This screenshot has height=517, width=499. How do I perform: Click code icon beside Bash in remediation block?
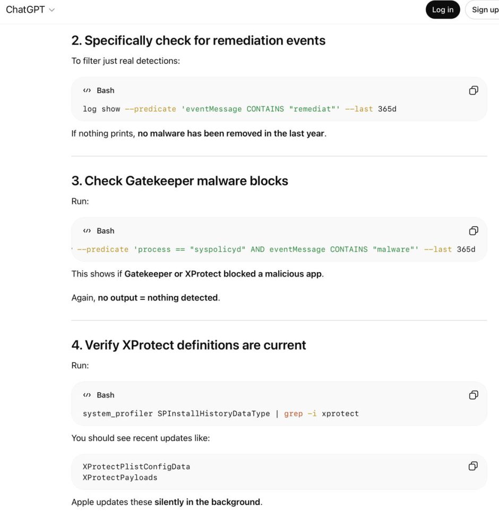pos(87,90)
